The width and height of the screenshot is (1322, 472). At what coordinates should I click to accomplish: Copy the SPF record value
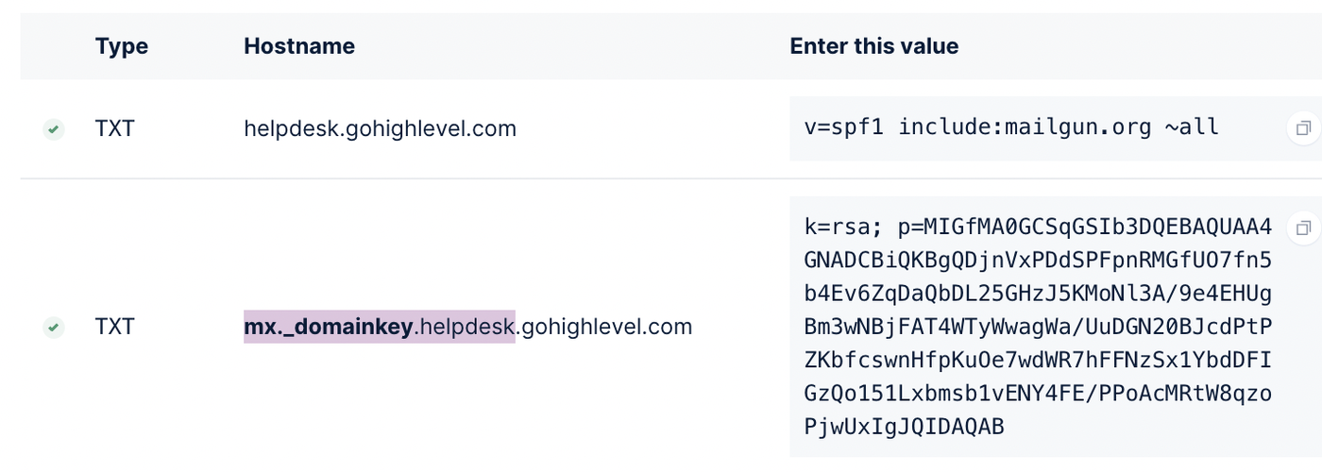click(1304, 128)
